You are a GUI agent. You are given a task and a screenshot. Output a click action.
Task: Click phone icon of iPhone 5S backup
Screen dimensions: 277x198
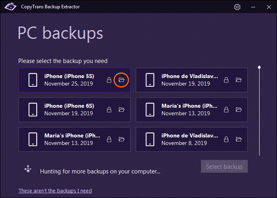[x=33, y=80]
